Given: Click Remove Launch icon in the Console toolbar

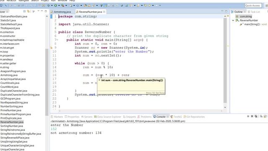Looking at the screenshot, I should click(x=252, y=116).
